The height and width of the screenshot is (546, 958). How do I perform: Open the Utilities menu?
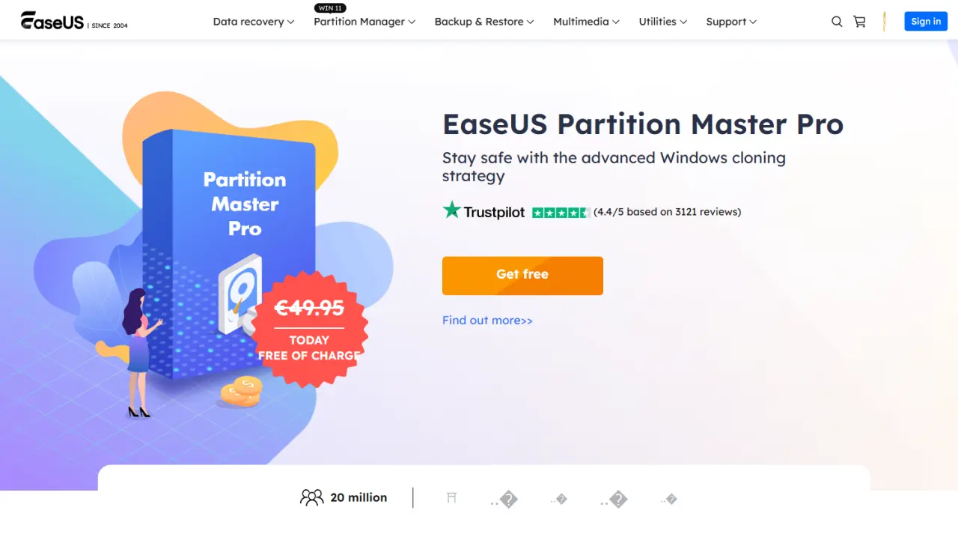[662, 22]
